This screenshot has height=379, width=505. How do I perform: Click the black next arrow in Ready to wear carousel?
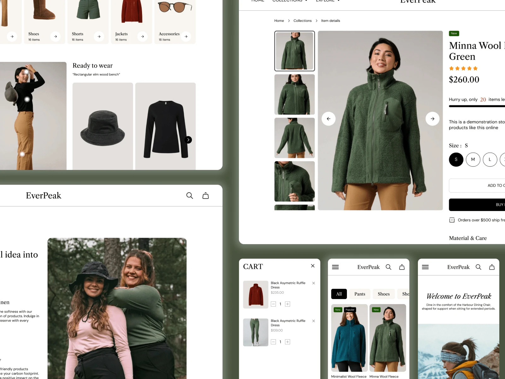pyautogui.click(x=188, y=140)
